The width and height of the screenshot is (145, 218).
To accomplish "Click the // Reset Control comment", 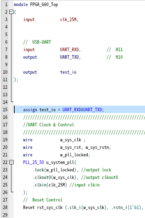I will [x=43, y=200].
